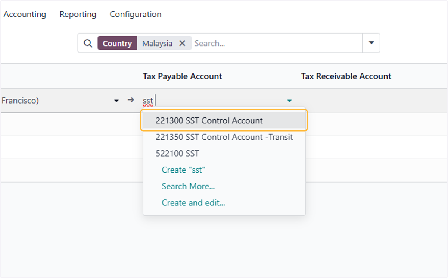Sort by Tax Payable Account column
This screenshot has height=278, width=448.
(x=182, y=76)
